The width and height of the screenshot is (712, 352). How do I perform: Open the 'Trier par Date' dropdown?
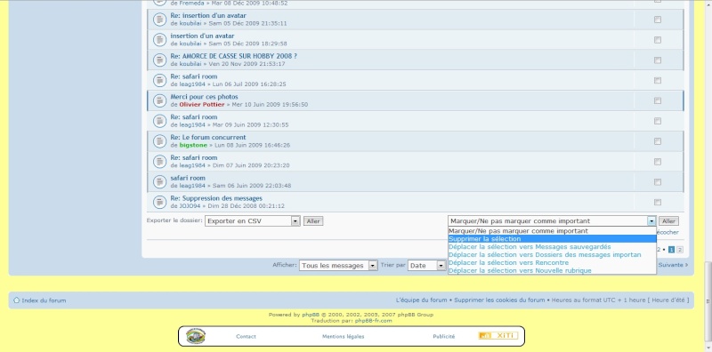pyautogui.click(x=427, y=266)
